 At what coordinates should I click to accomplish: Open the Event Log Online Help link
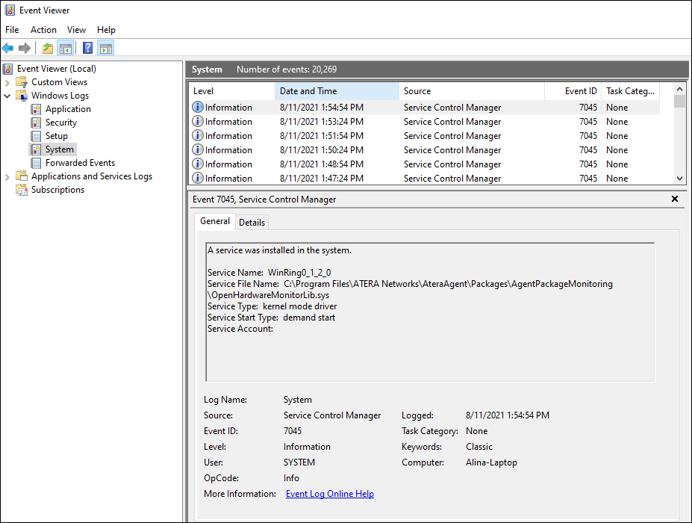(330, 494)
